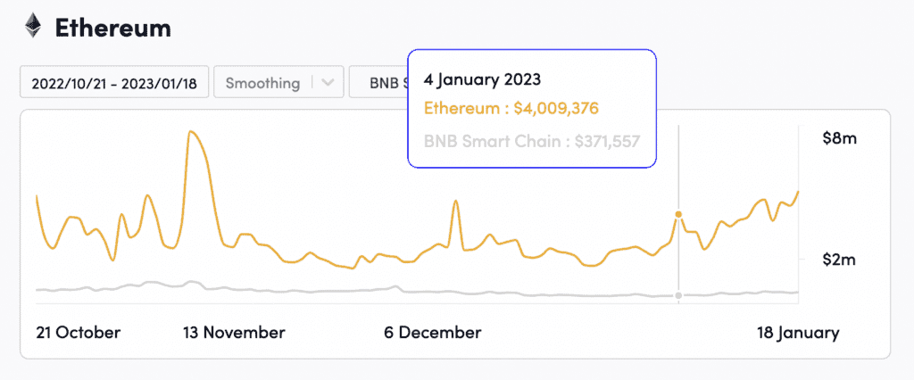The image size is (914, 380).
Task: Click the Ethereum page heading text
Action: 112,28
